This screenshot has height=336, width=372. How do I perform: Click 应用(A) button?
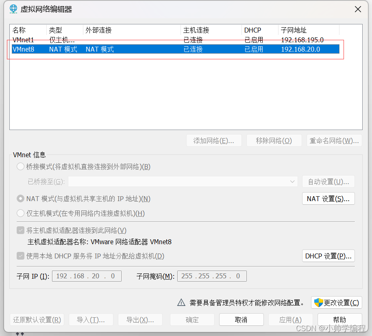click(x=291, y=320)
